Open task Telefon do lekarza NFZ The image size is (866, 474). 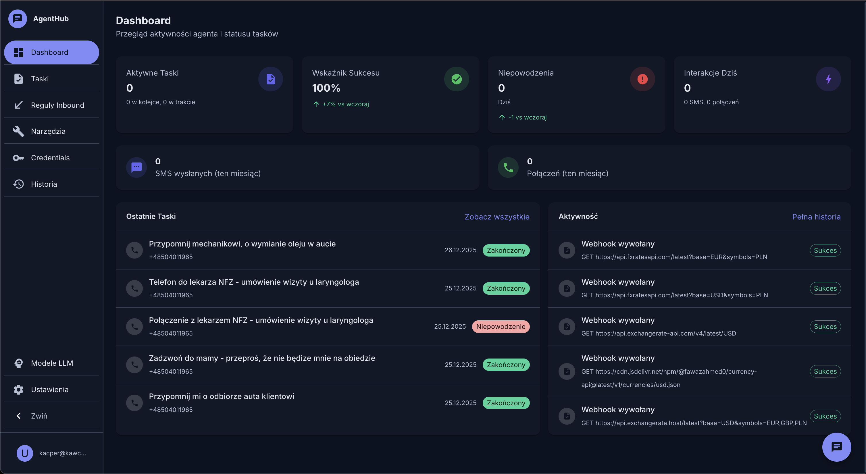(328, 288)
